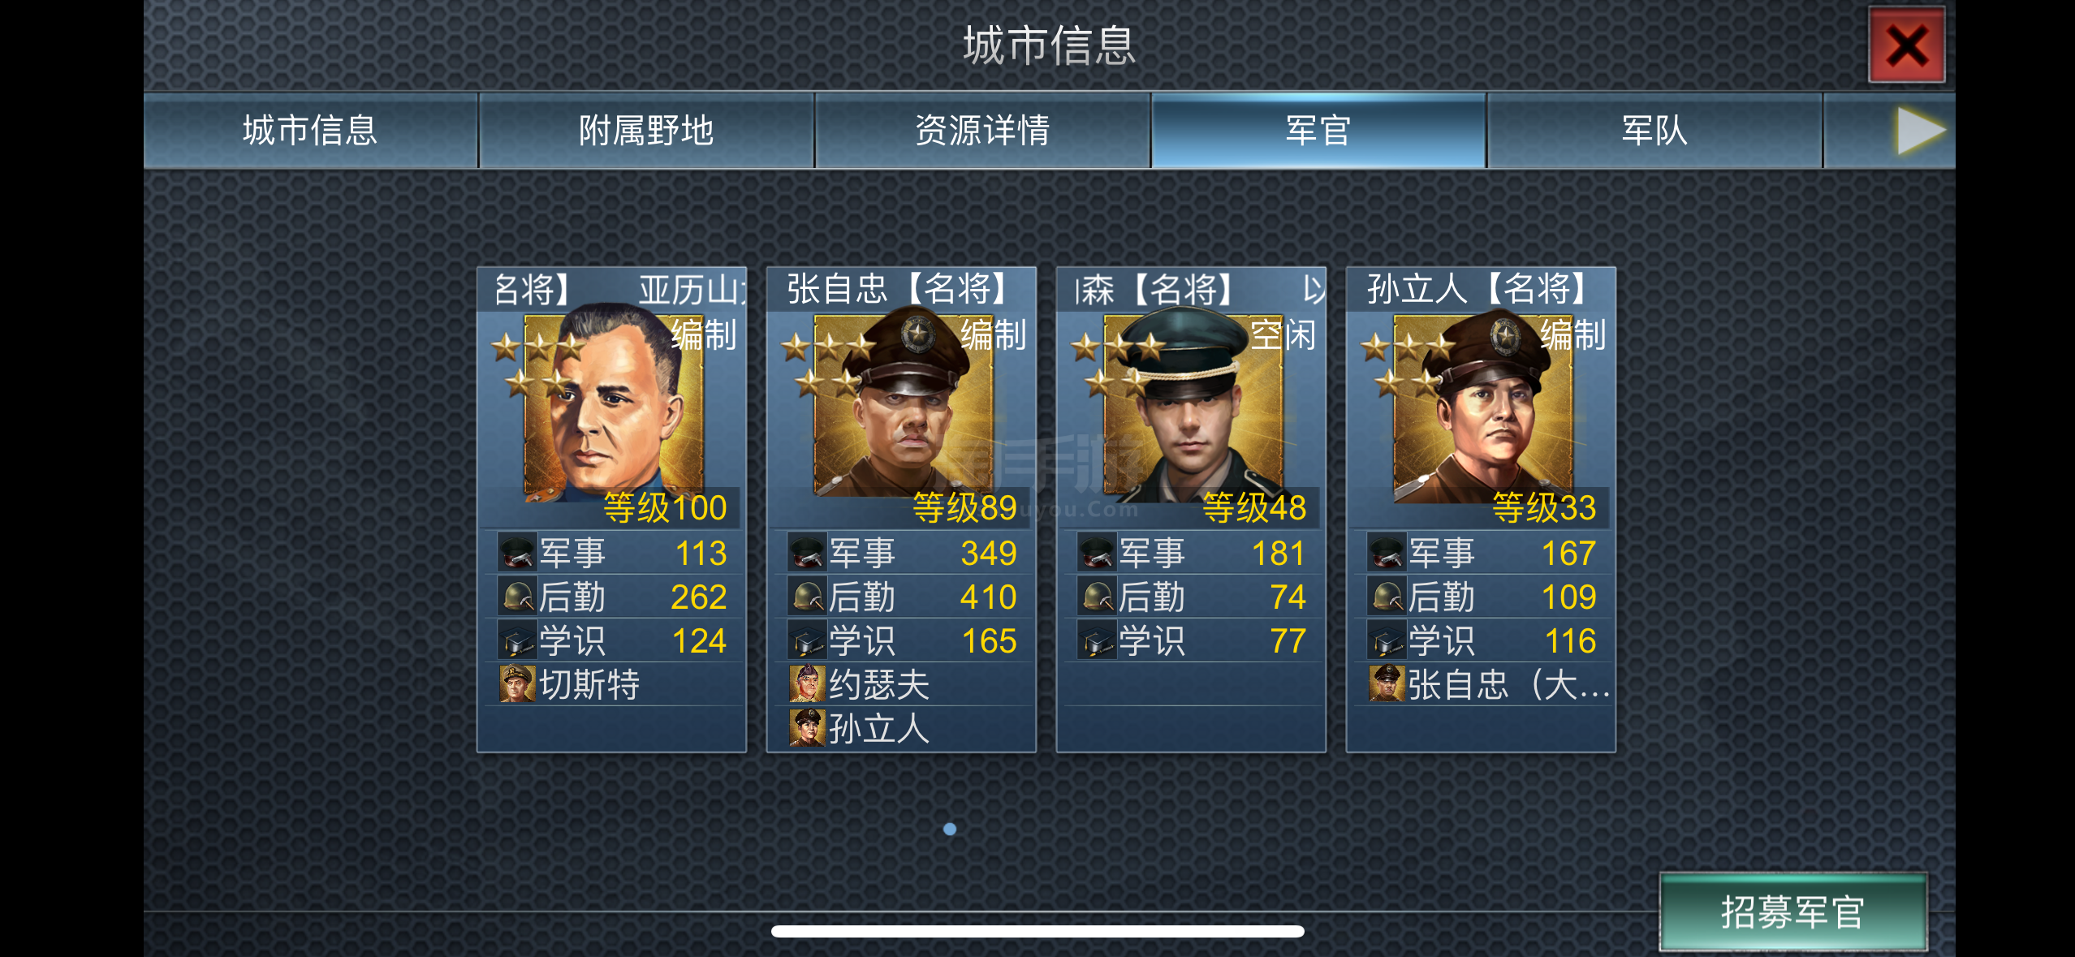The width and height of the screenshot is (2075, 957).
Task: Expand more tabs with the right arrow
Action: (1920, 131)
